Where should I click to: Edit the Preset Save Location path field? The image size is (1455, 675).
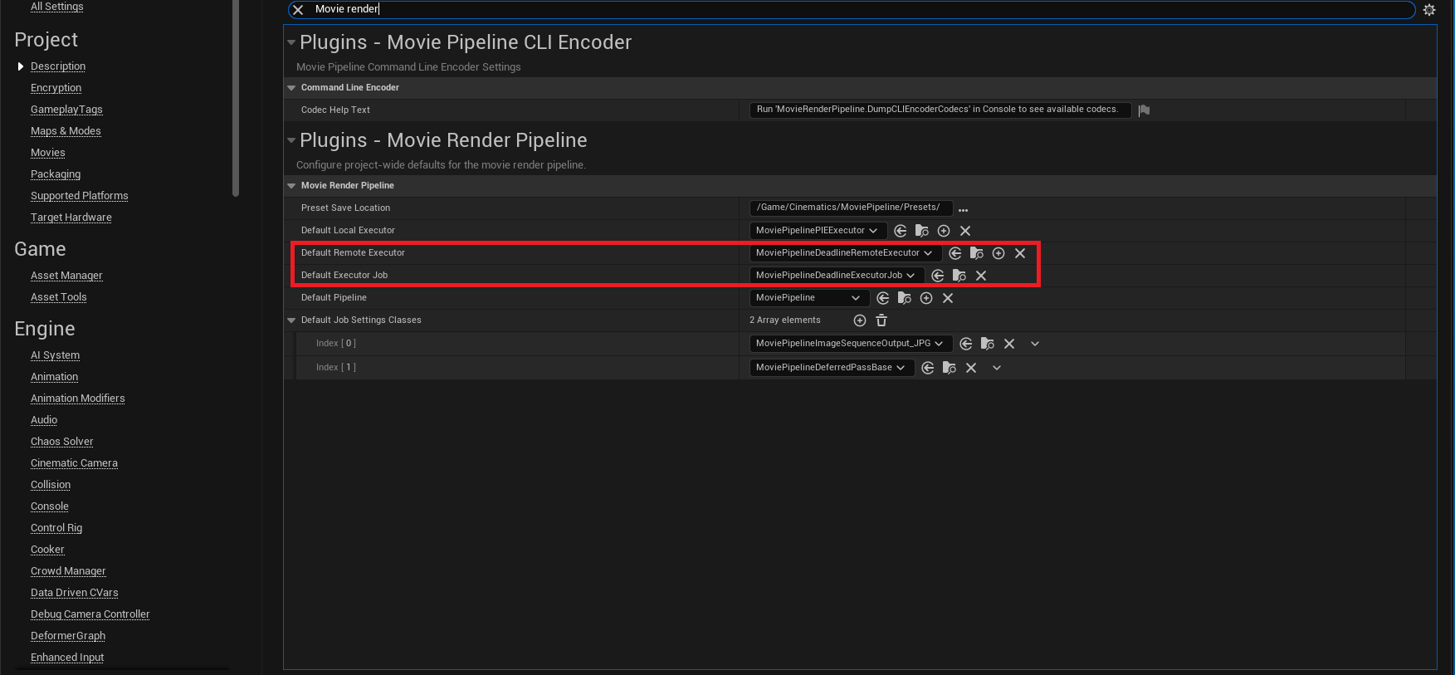[851, 208]
